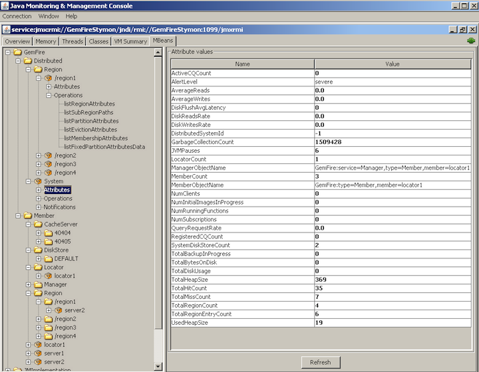Click the Java cup icon in title bar

[5, 6]
